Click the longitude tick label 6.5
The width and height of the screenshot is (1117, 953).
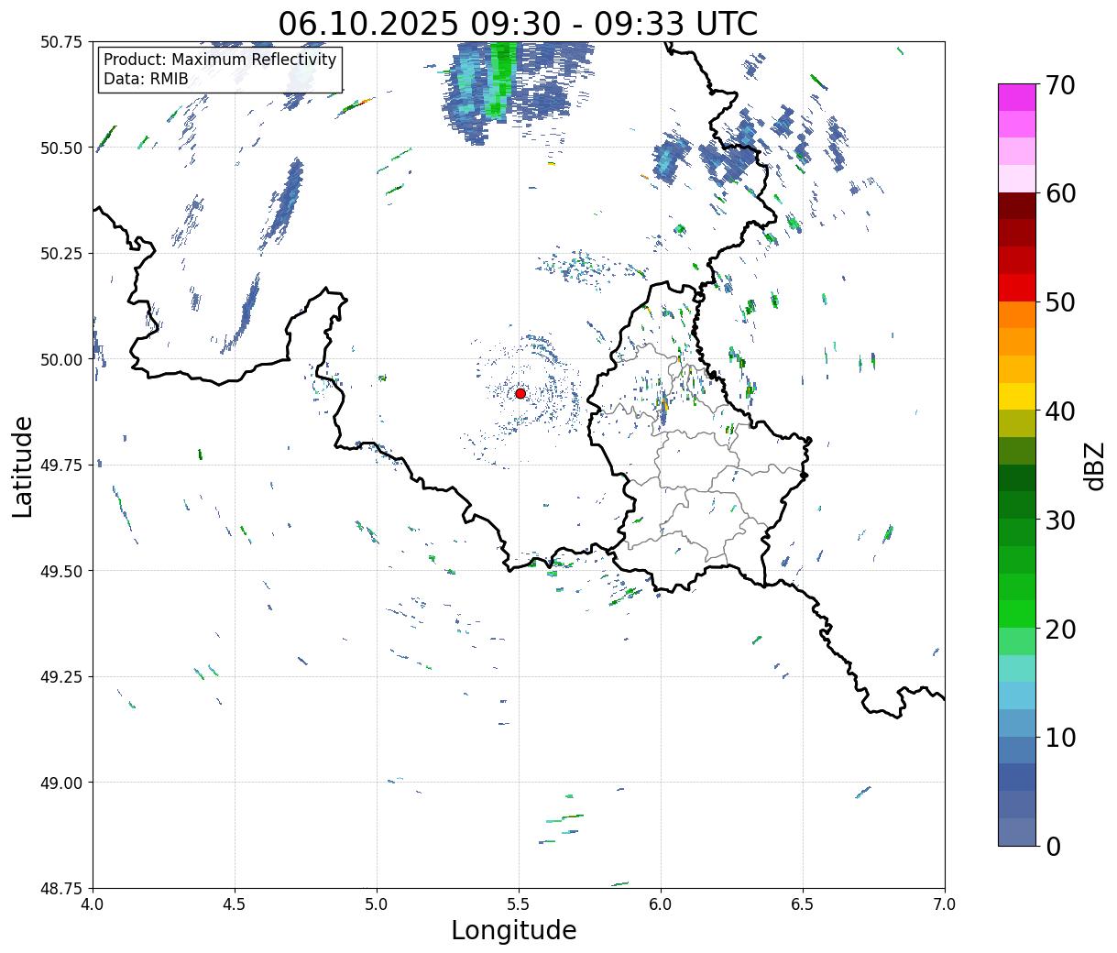coord(803,904)
